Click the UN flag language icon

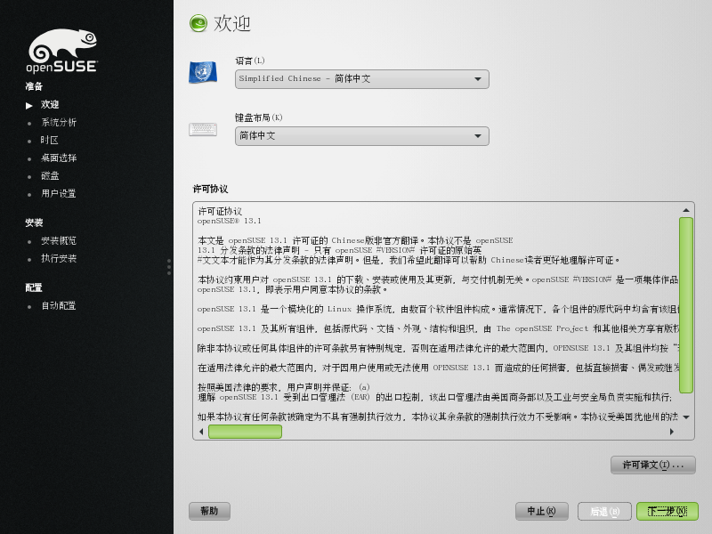pos(203,72)
